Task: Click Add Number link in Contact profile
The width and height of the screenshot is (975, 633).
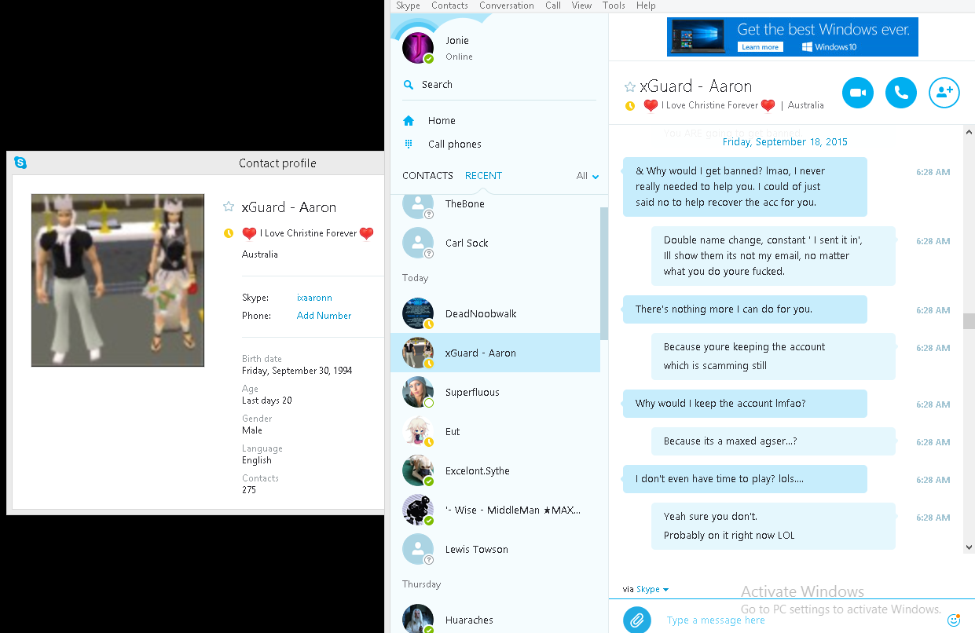Action: tap(324, 316)
